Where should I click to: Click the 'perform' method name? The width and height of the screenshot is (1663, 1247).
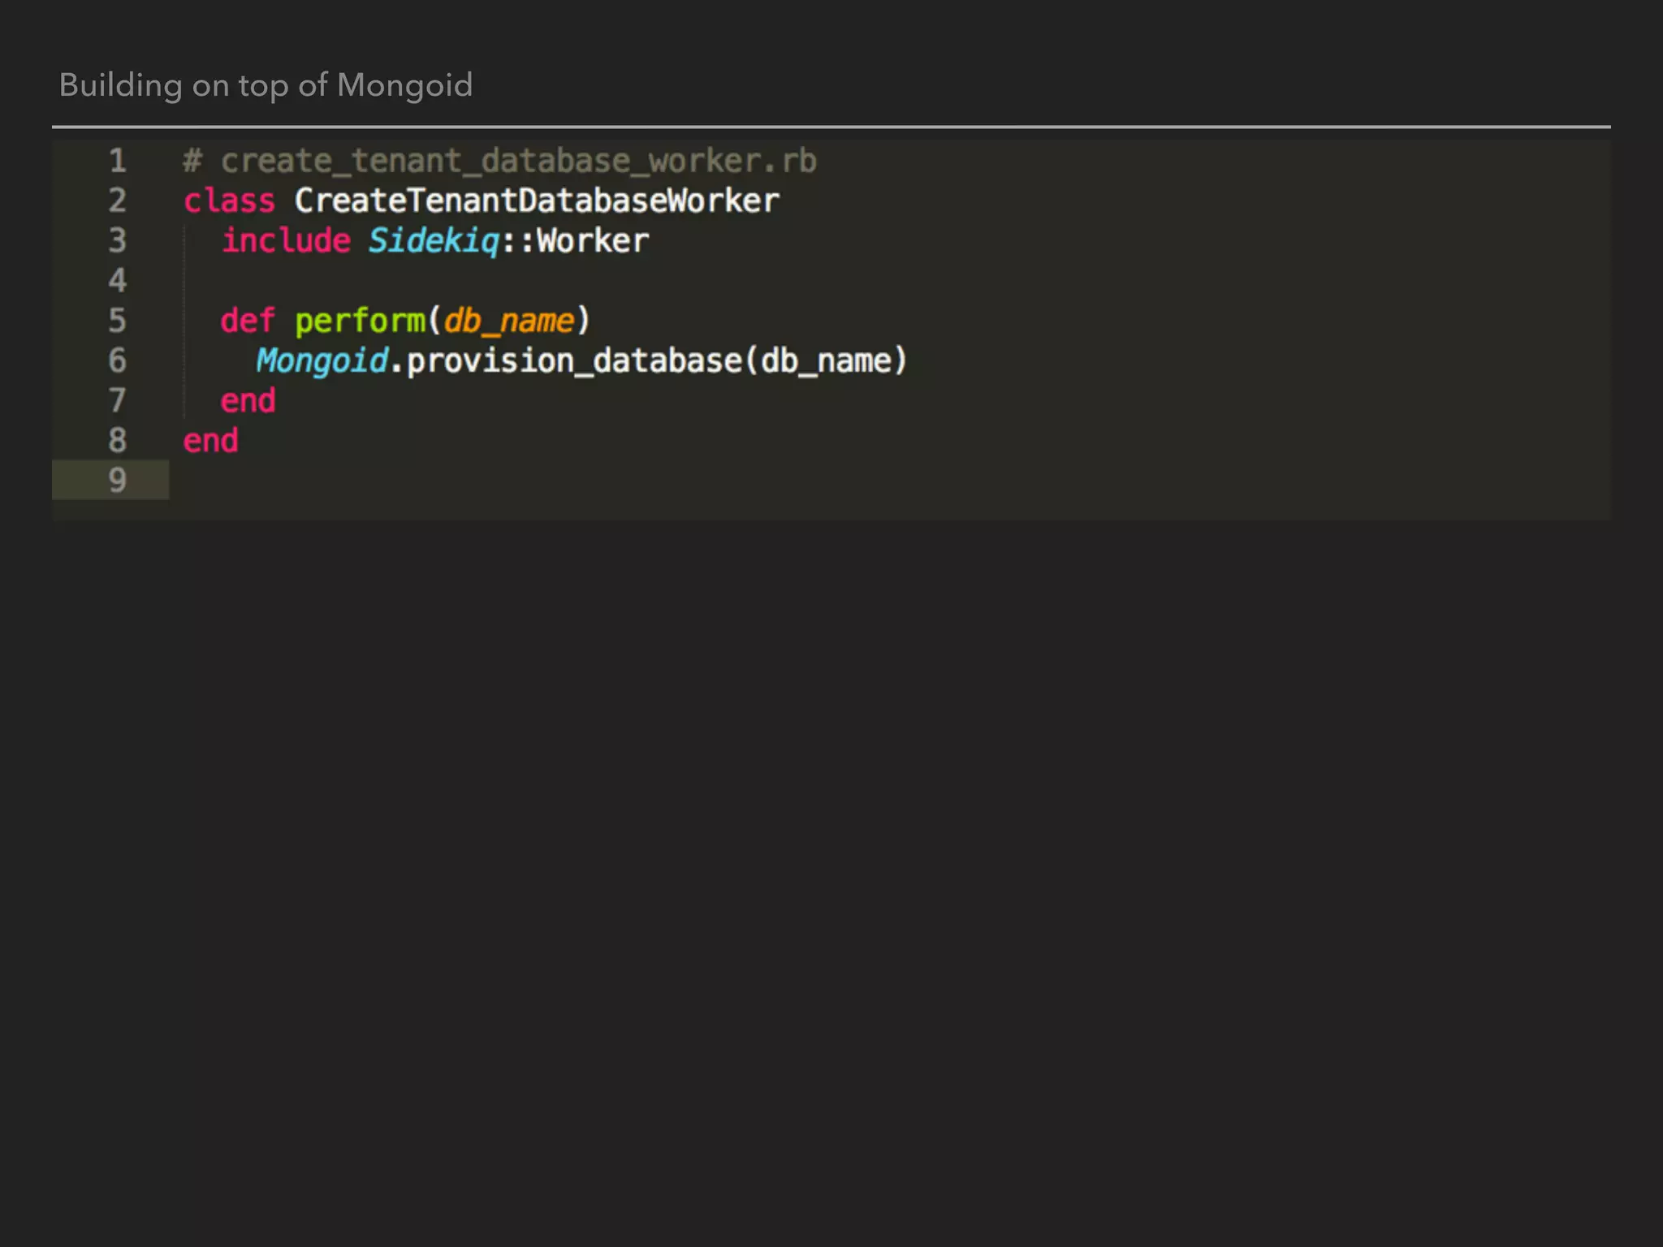(x=360, y=321)
